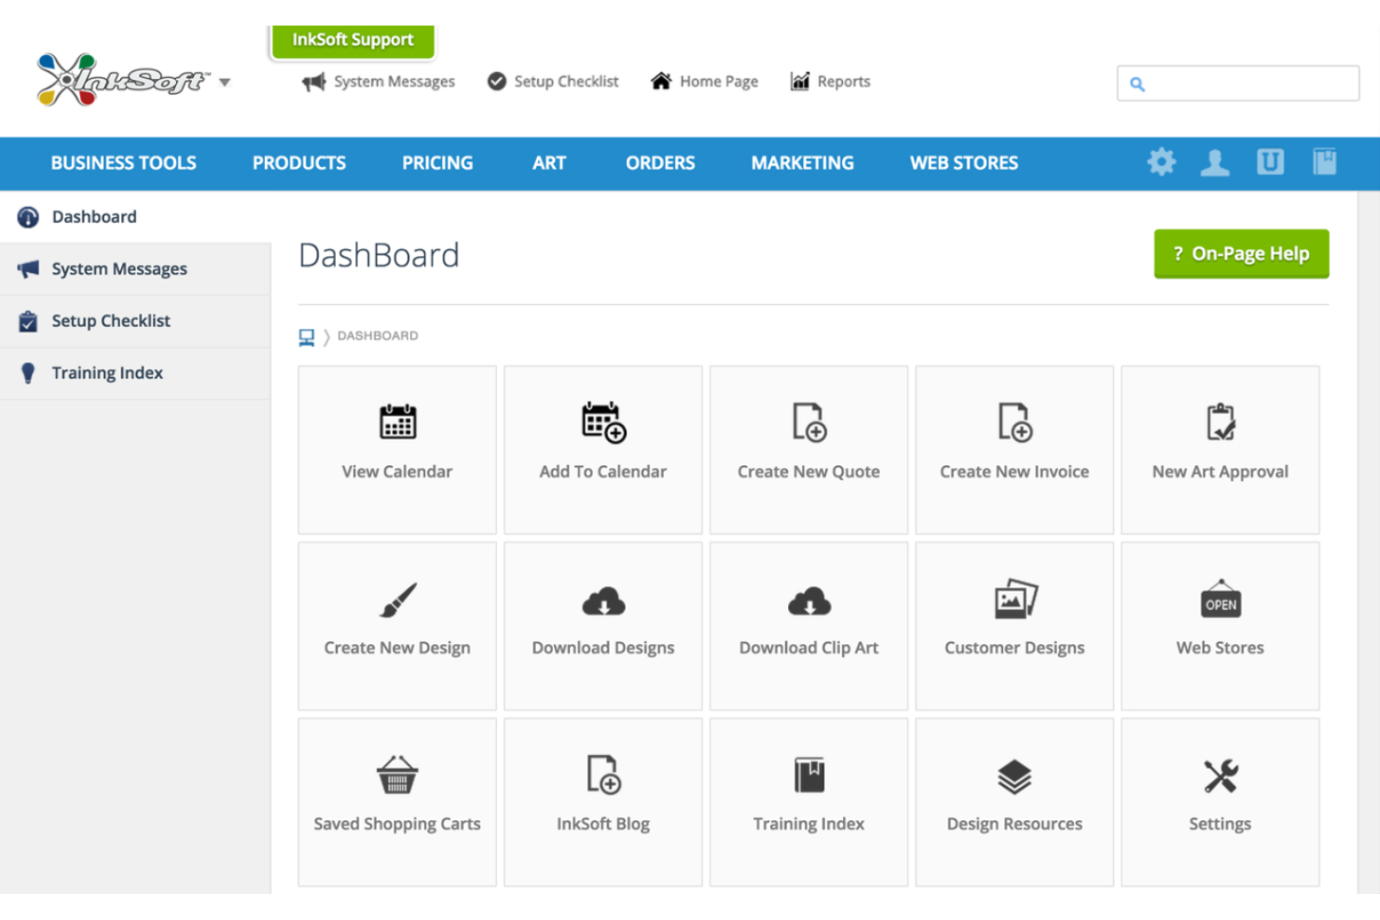This screenshot has height=920, width=1380.
Task: Click the chart icon beside Reports
Action: pos(800,81)
